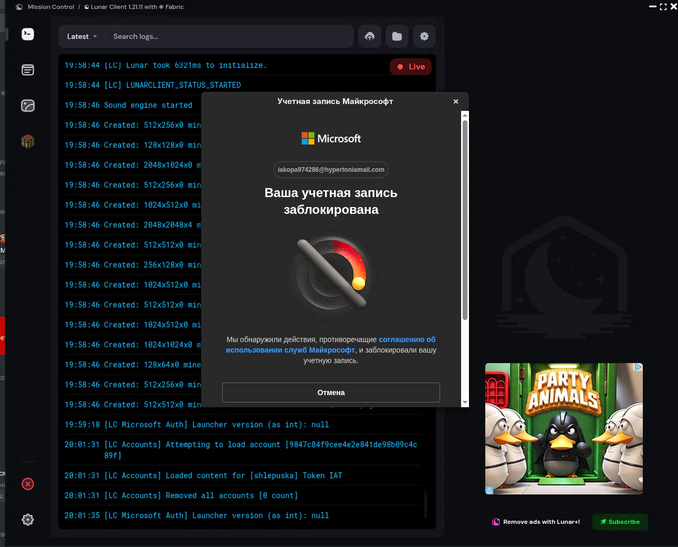Click the Subscribe button
678x547 pixels.
pos(620,522)
